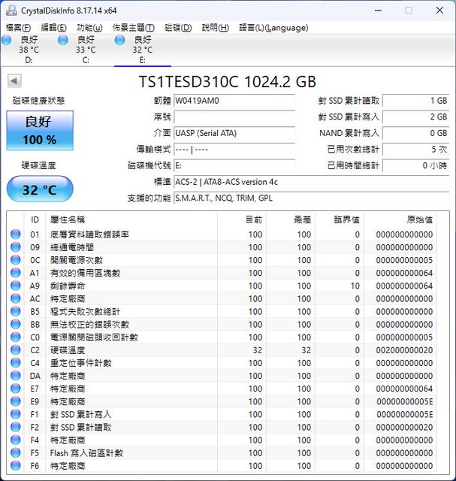The height and width of the screenshot is (481, 456).
Task: Open the 佈景主題(T) menu
Action: [x=134, y=28]
